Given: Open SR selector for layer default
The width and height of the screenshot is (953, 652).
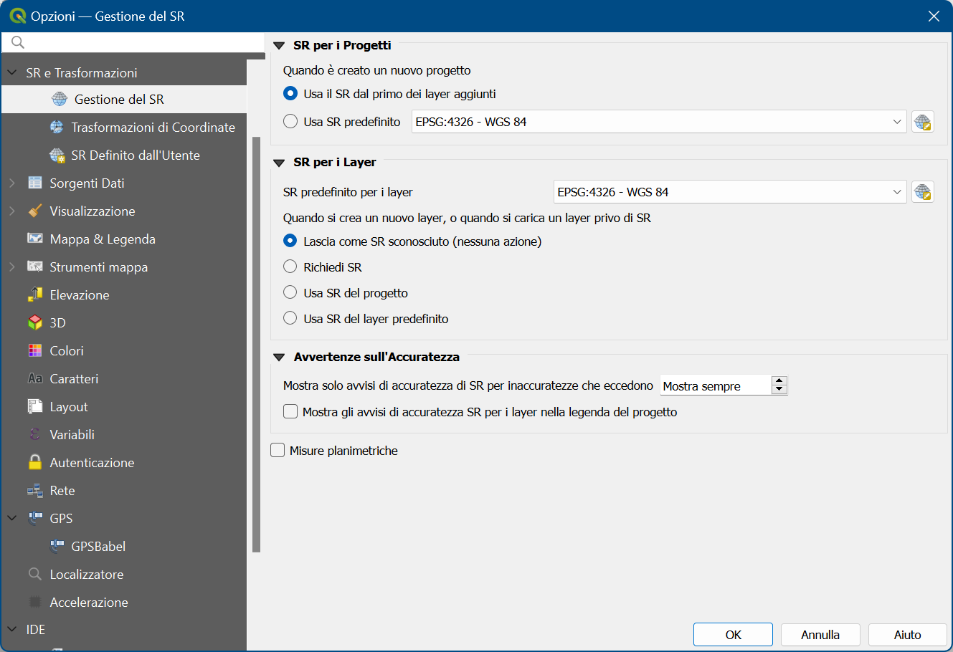Looking at the screenshot, I should [x=923, y=192].
